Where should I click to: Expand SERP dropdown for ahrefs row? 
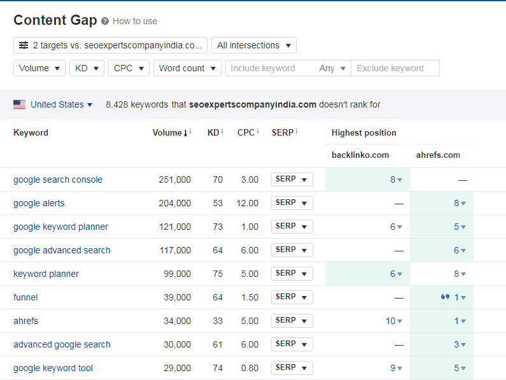292,321
